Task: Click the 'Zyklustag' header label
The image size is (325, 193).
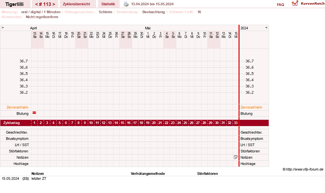Action: [12, 123]
